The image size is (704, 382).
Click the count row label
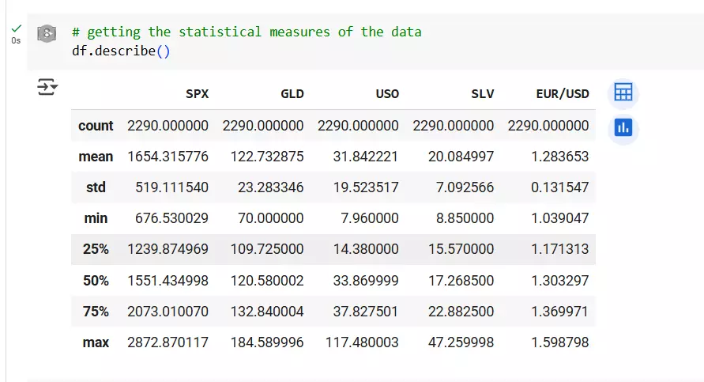pyautogui.click(x=96, y=126)
